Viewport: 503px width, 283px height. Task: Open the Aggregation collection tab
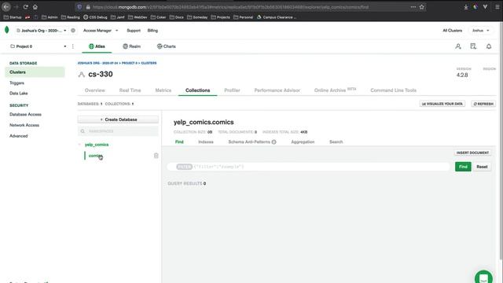[303, 141]
